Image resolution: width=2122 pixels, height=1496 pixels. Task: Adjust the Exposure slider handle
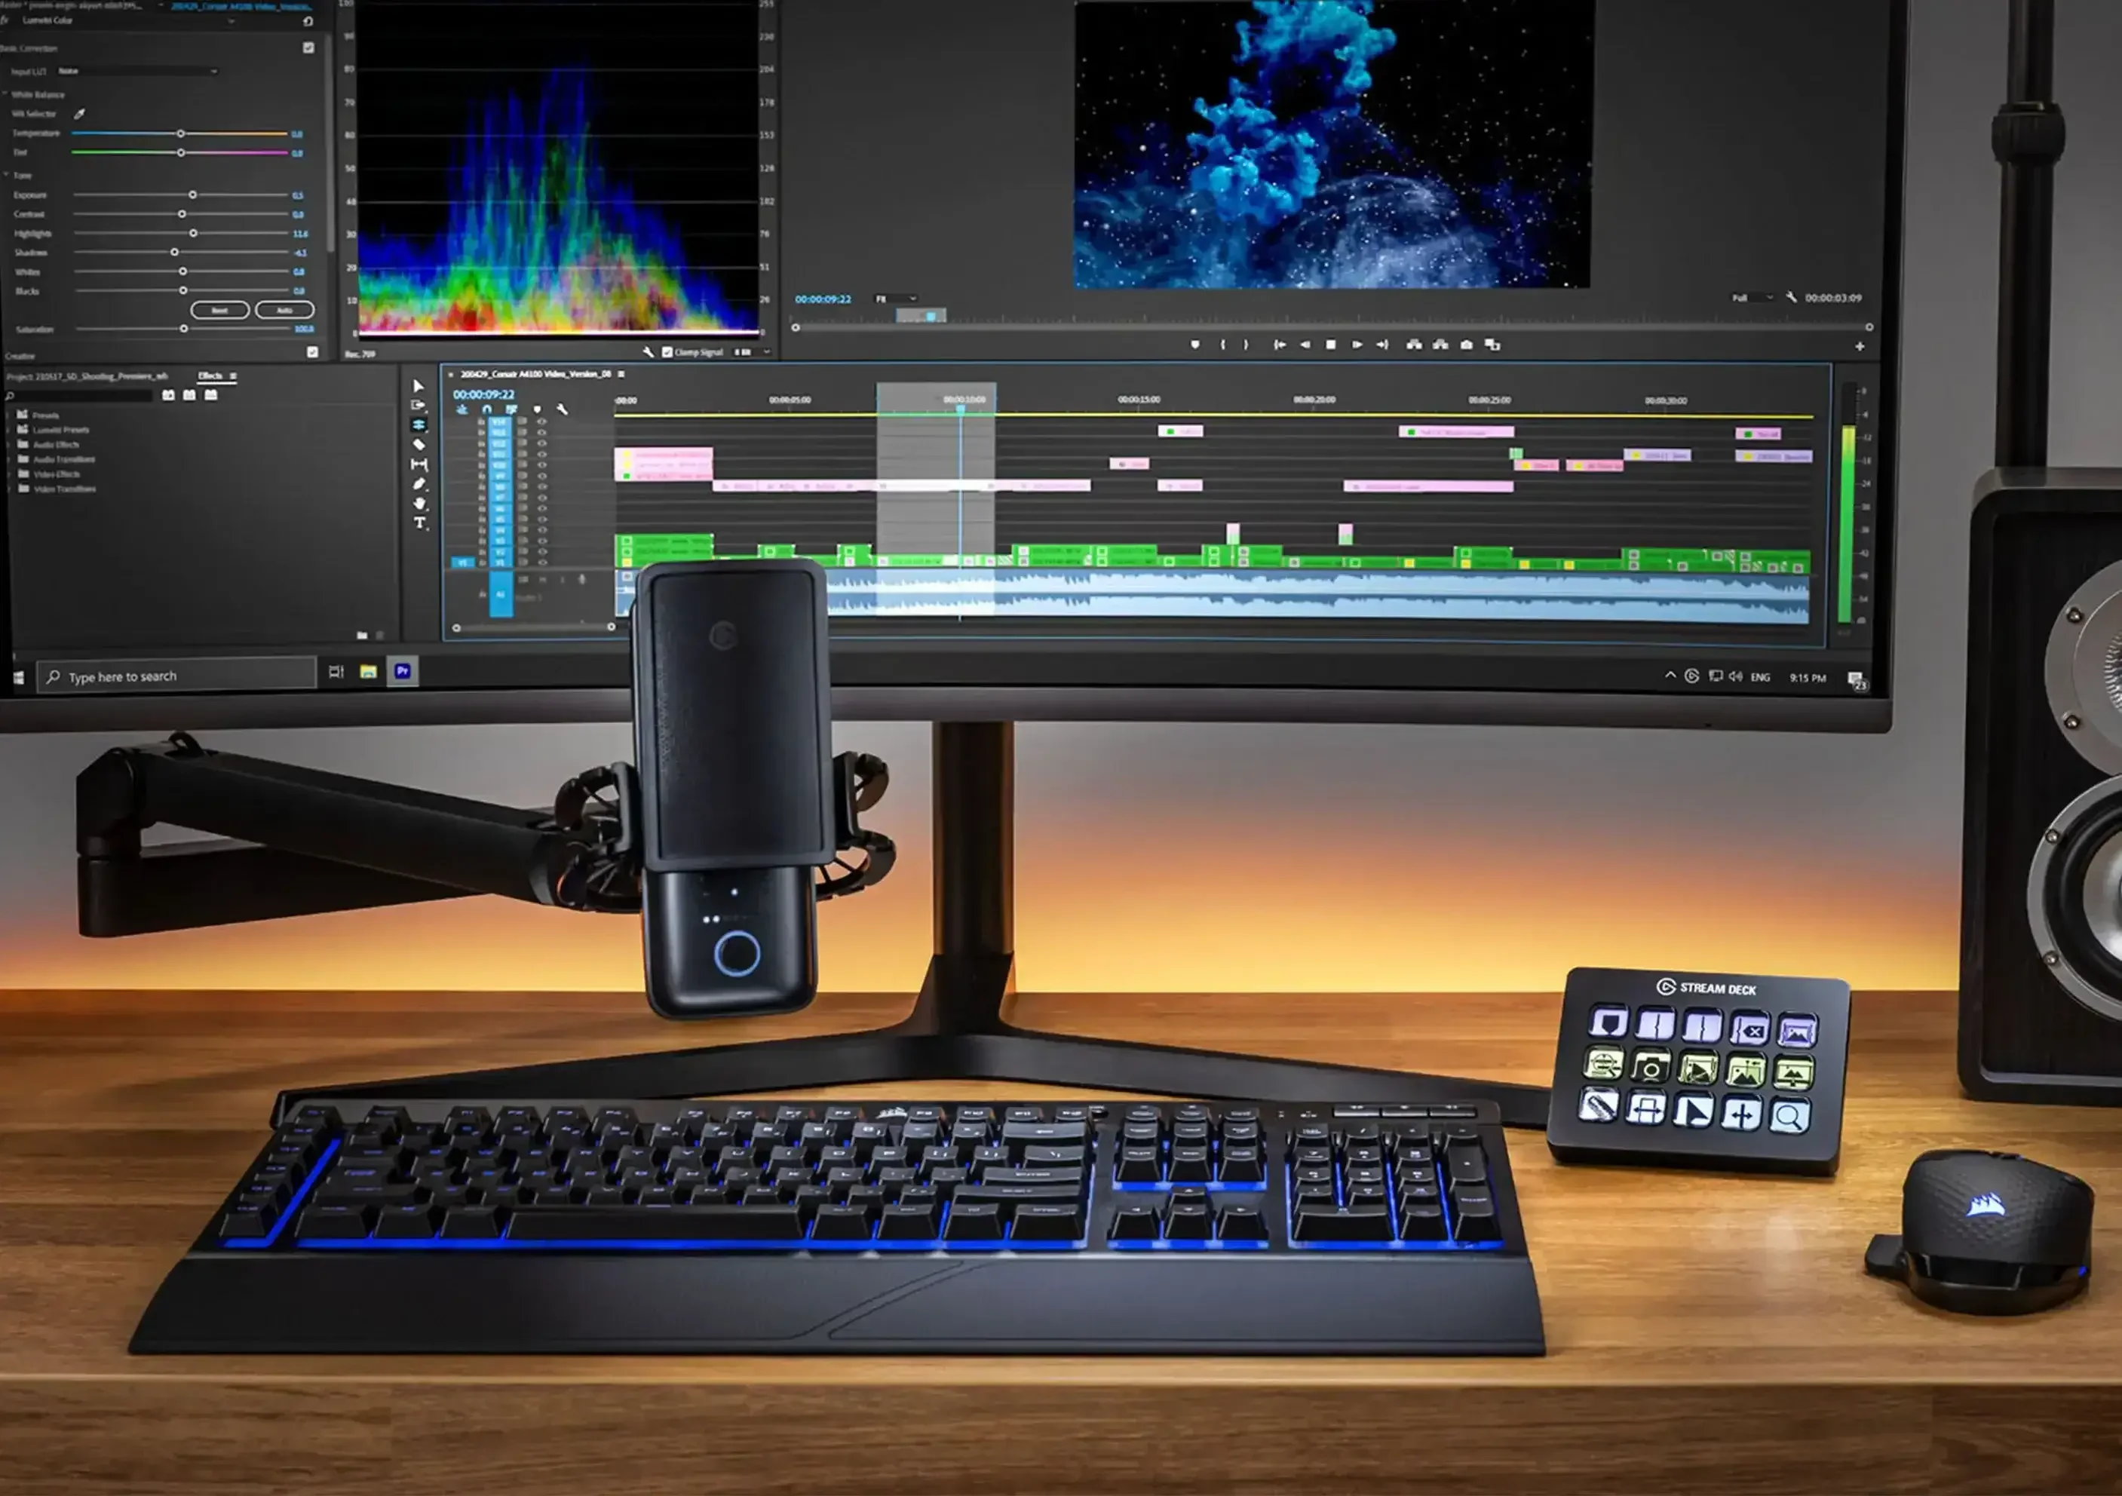(x=192, y=195)
